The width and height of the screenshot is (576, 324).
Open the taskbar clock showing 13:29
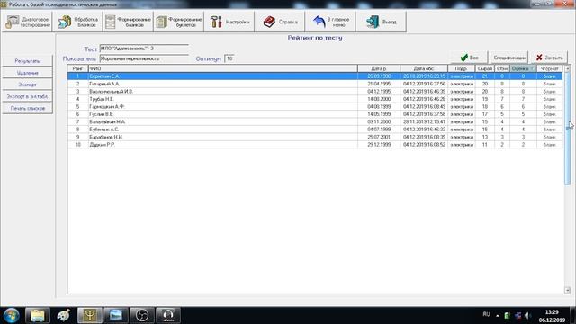tap(552, 316)
